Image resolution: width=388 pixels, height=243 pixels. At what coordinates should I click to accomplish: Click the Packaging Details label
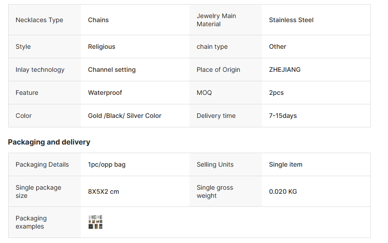[42, 164]
